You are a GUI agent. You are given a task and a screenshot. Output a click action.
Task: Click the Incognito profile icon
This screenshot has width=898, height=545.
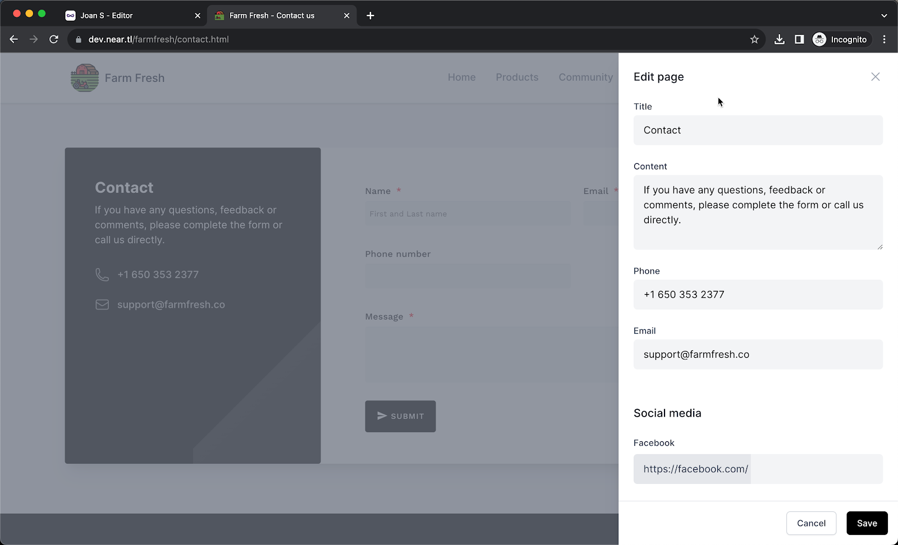(x=819, y=39)
